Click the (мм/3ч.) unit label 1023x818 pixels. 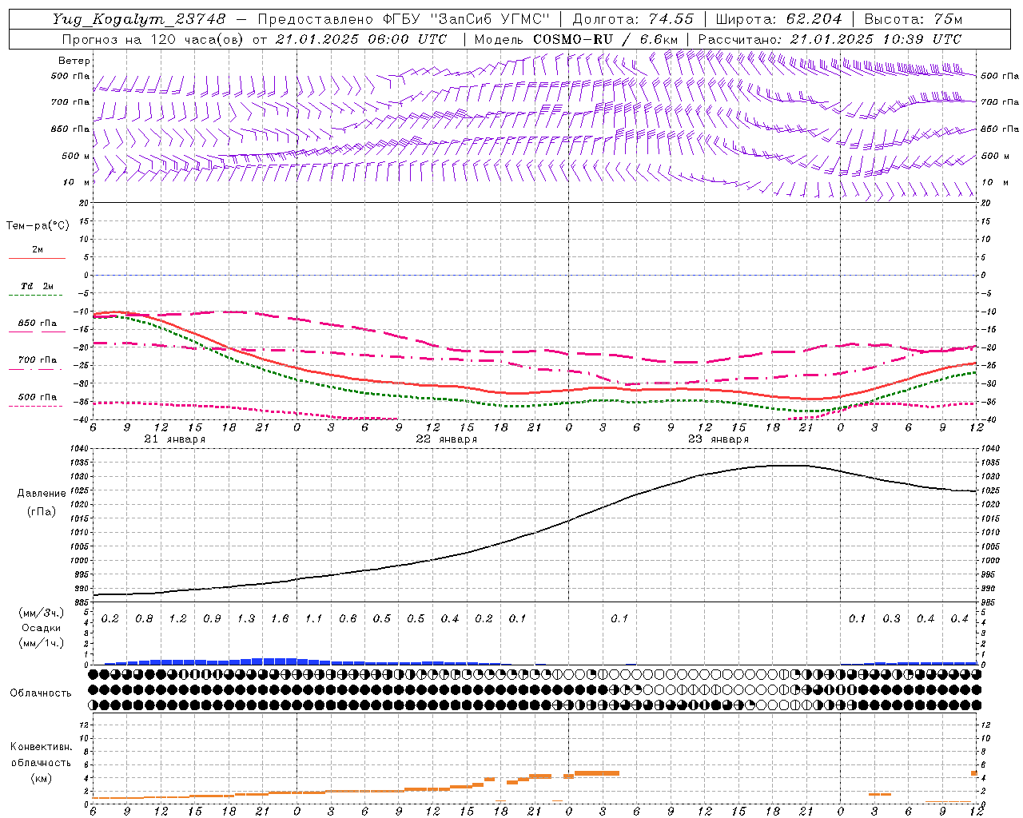click(x=41, y=613)
